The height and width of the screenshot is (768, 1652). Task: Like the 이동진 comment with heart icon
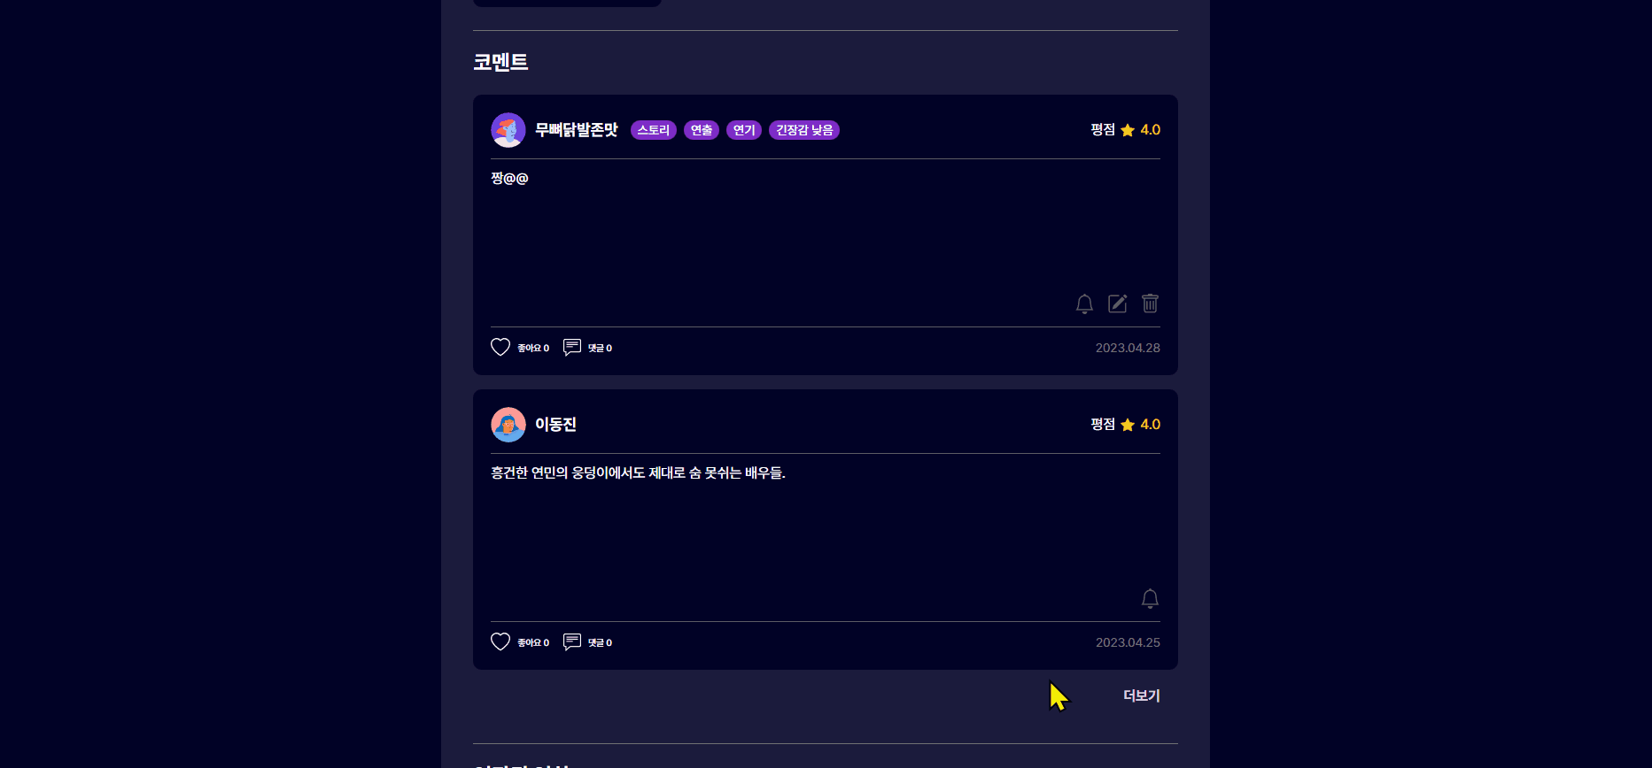(500, 641)
